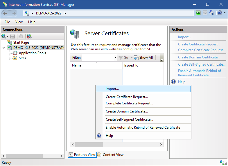Click the IIS Manager title bar app icon

coord(5,4)
